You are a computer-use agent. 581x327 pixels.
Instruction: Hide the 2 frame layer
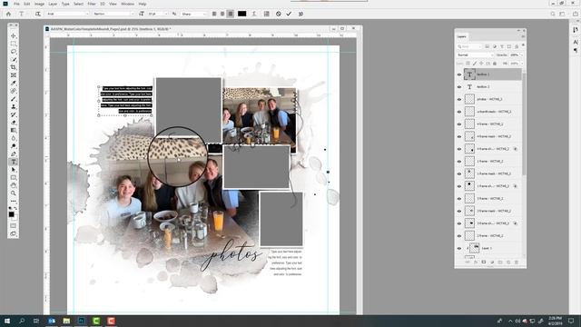click(x=459, y=236)
